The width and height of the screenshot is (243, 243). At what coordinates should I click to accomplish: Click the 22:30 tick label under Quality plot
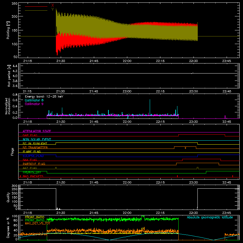[x=193, y=213]
